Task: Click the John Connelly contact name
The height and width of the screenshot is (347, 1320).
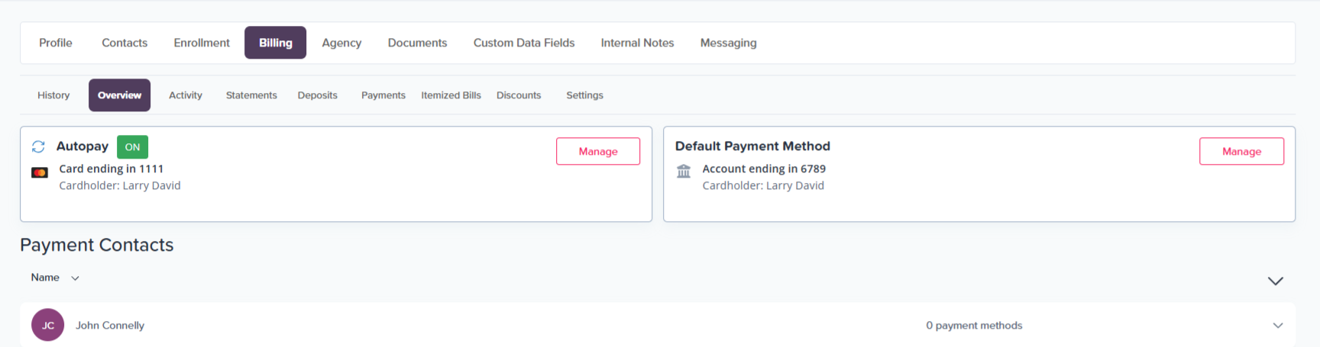Action: click(x=110, y=326)
